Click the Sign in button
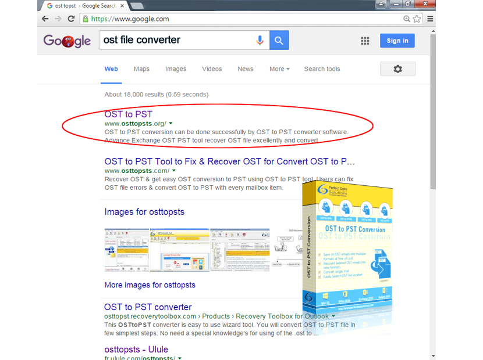Screen dimensions: 483x360 pyautogui.click(x=397, y=41)
